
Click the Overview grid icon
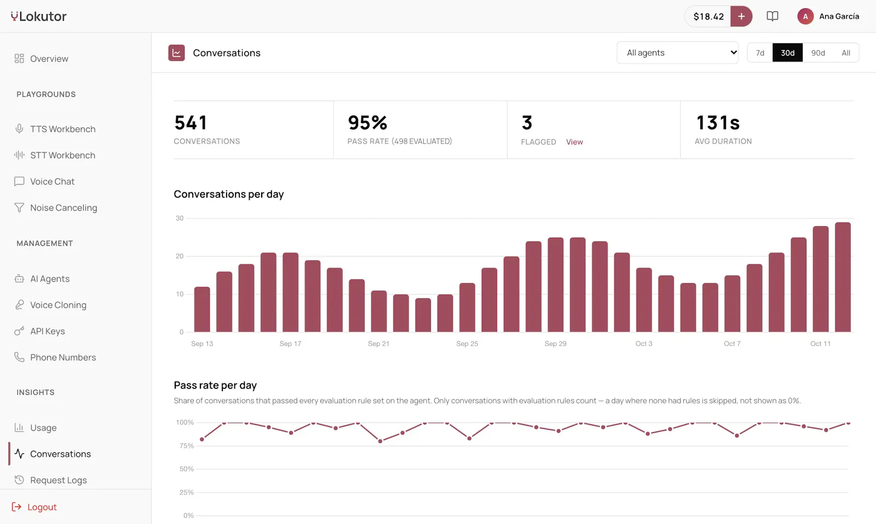(19, 59)
